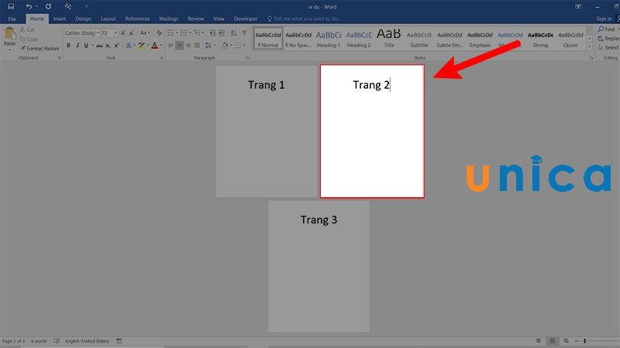Apply the Heading 1 style
The width and height of the screenshot is (620, 348).
[x=329, y=38]
